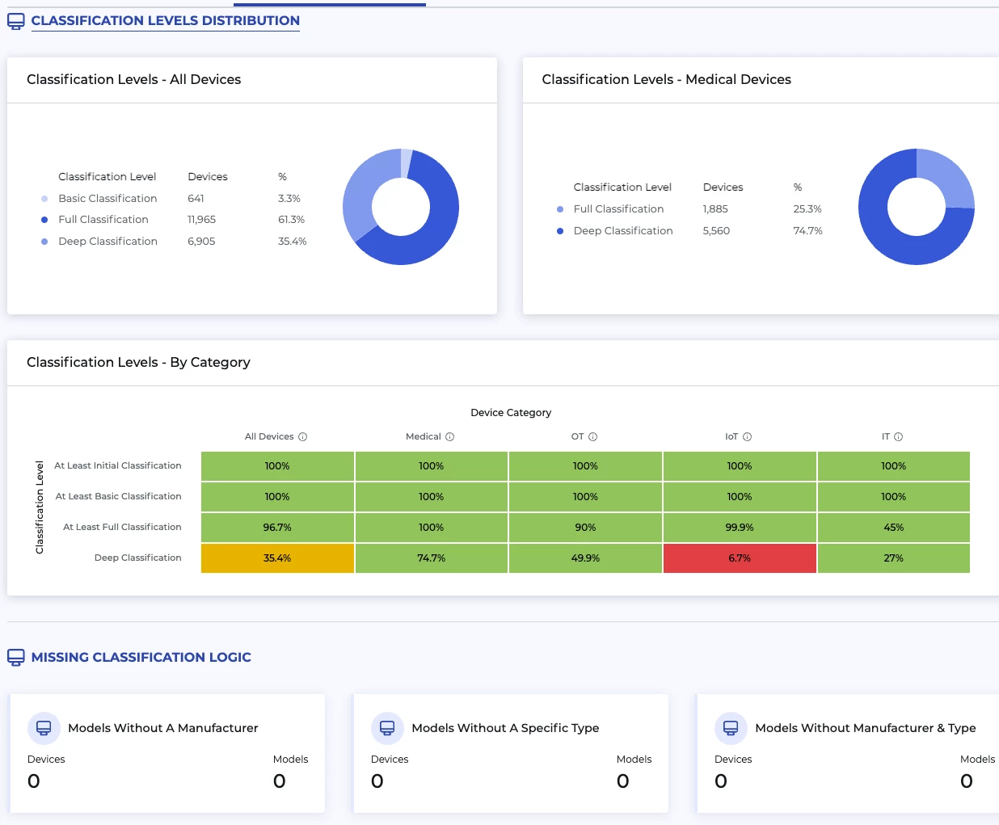Click the Classification Levels Distribution monitor icon
999x825 pixels.
pos(15,21)
